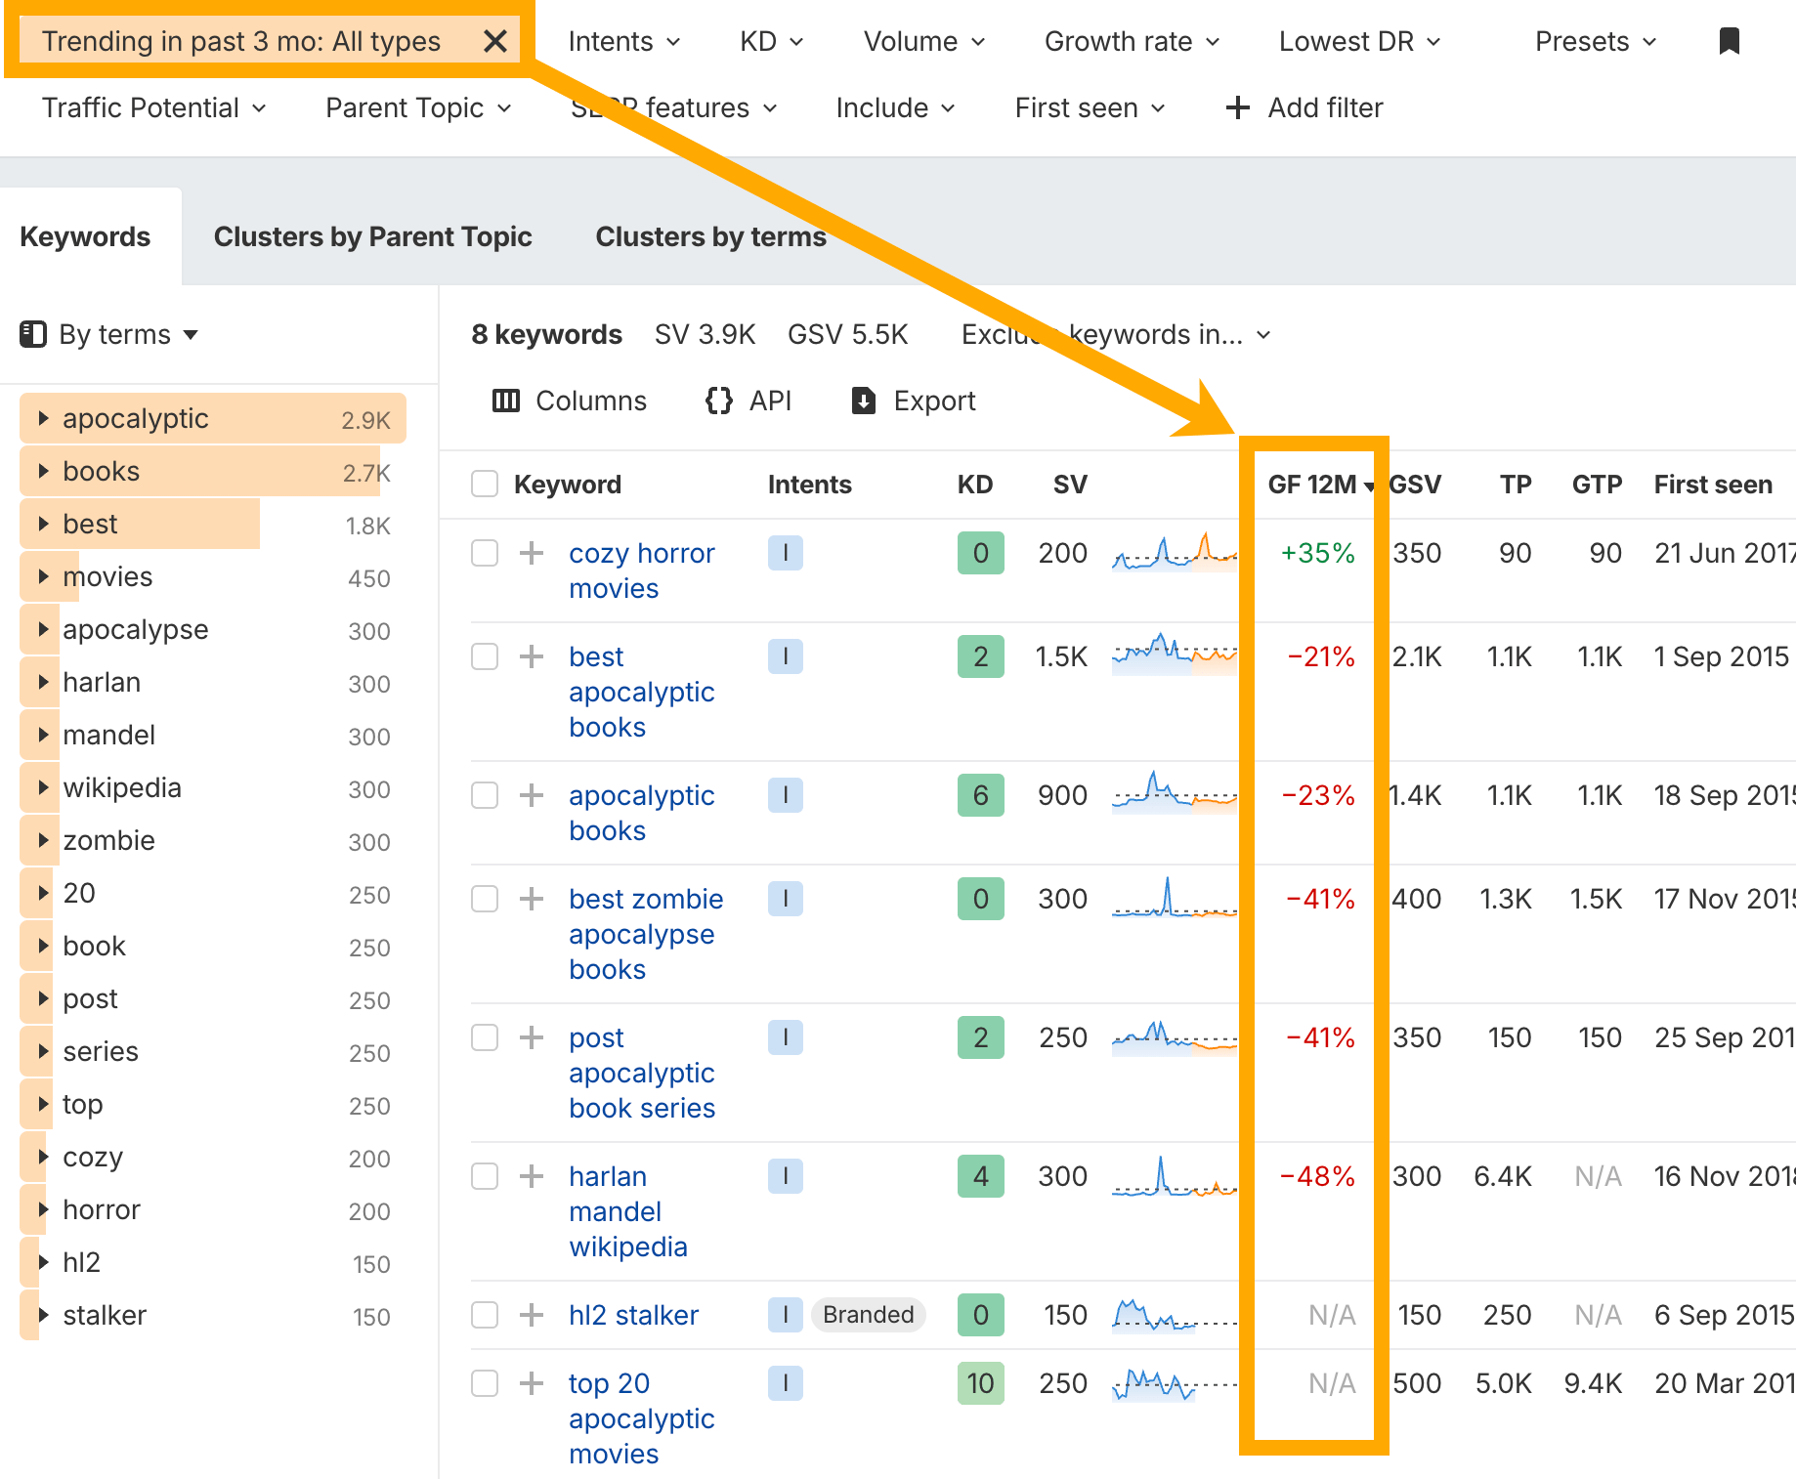Screen dimensions: 1796x1479
Task: Check the box for best apocalyptic books
Action: tap(485, 656)
